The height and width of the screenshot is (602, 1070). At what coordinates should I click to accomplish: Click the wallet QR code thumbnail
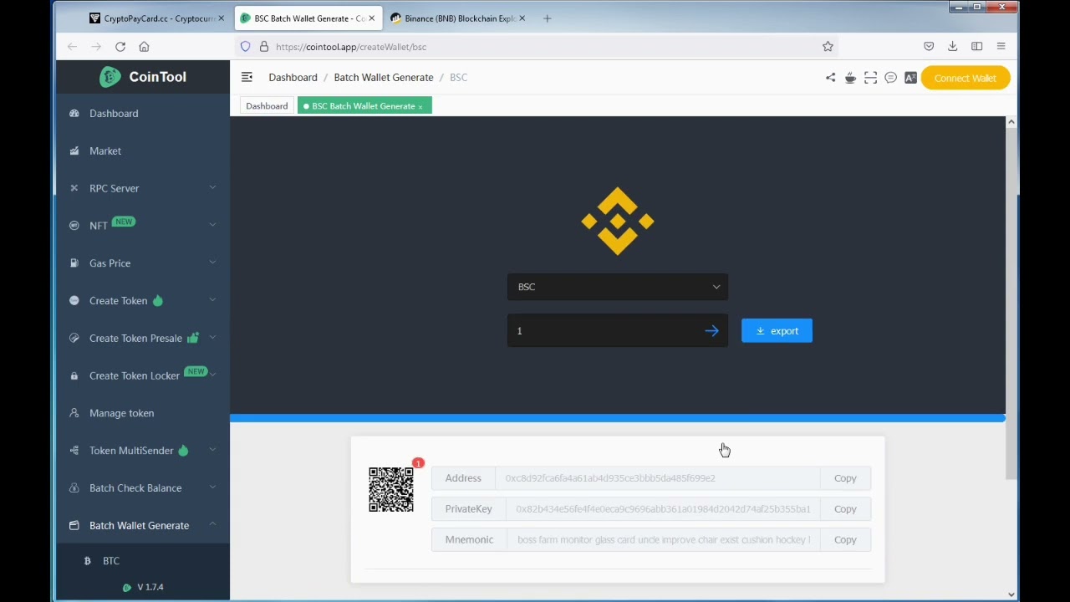(x=391, y=489)
